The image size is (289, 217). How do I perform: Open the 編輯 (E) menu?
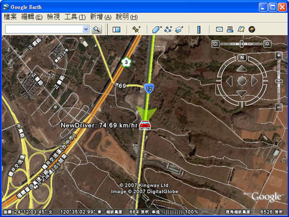coord(32,17)
